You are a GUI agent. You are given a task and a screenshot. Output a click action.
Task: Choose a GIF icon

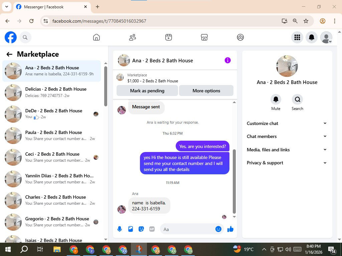[152, 229]
